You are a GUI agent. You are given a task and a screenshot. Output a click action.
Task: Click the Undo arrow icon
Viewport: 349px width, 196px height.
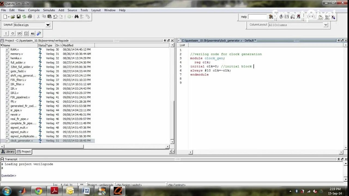[x=55, y=17]
